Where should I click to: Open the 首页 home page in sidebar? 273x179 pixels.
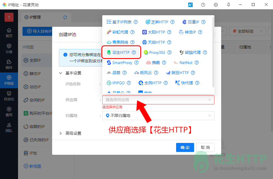[9, 33]
